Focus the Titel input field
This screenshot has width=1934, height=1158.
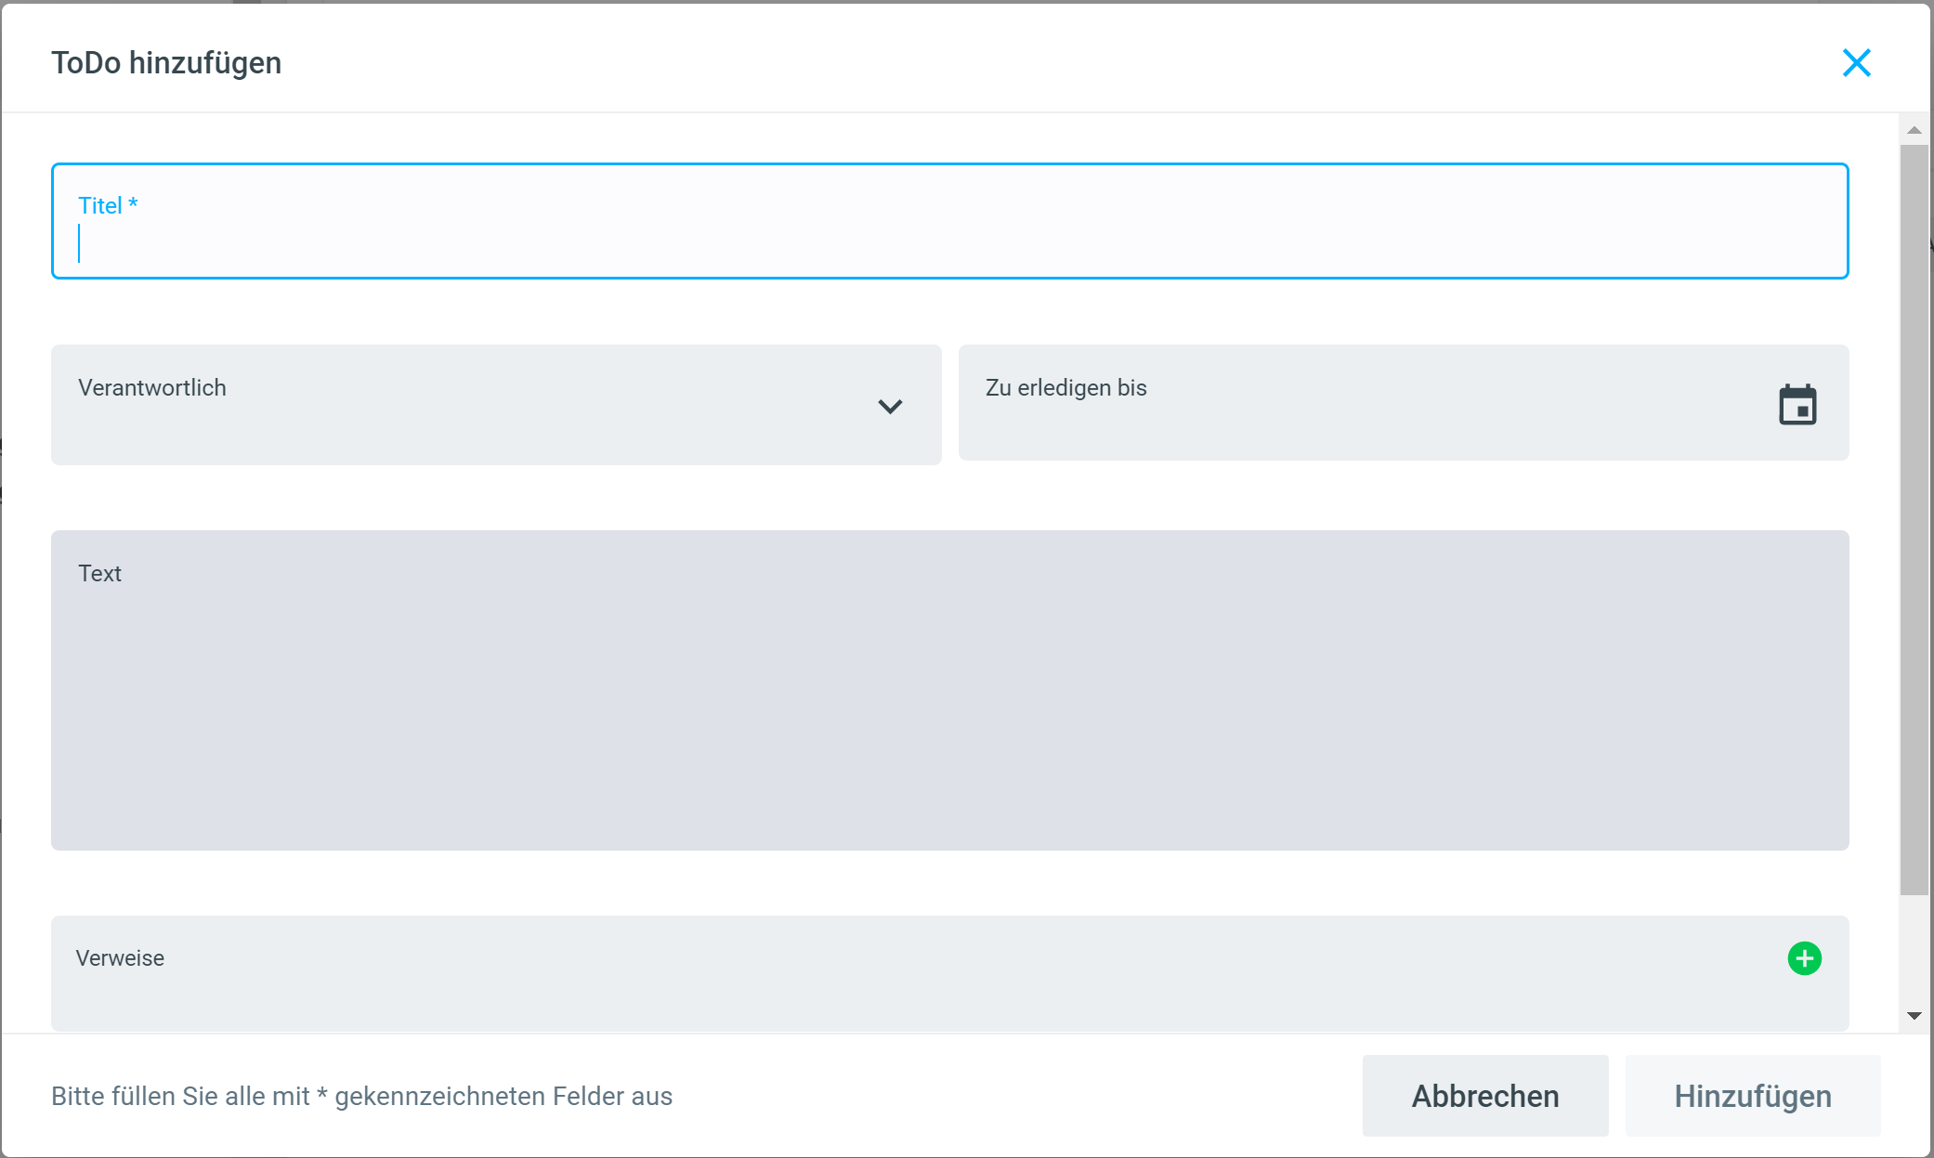[947, 243]
